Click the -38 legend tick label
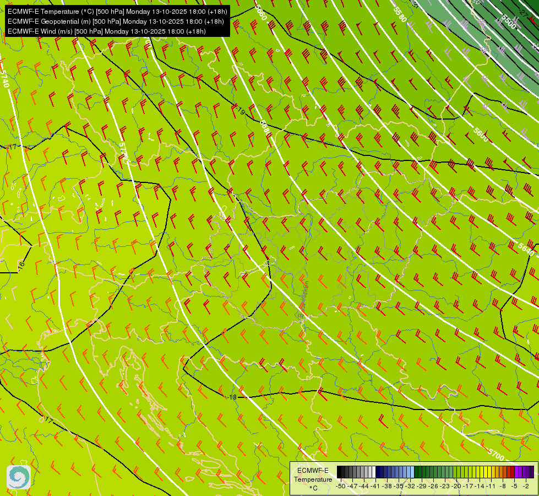This screenshot has width=539, height=496. click(x=387, y=486)
